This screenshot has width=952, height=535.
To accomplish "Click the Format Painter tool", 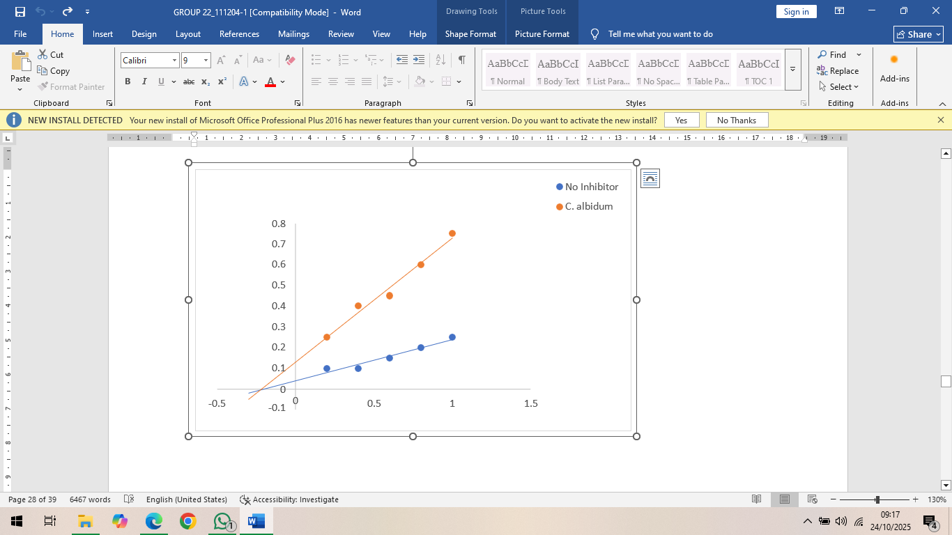I will pyautogui.click(x=70, y=87).
